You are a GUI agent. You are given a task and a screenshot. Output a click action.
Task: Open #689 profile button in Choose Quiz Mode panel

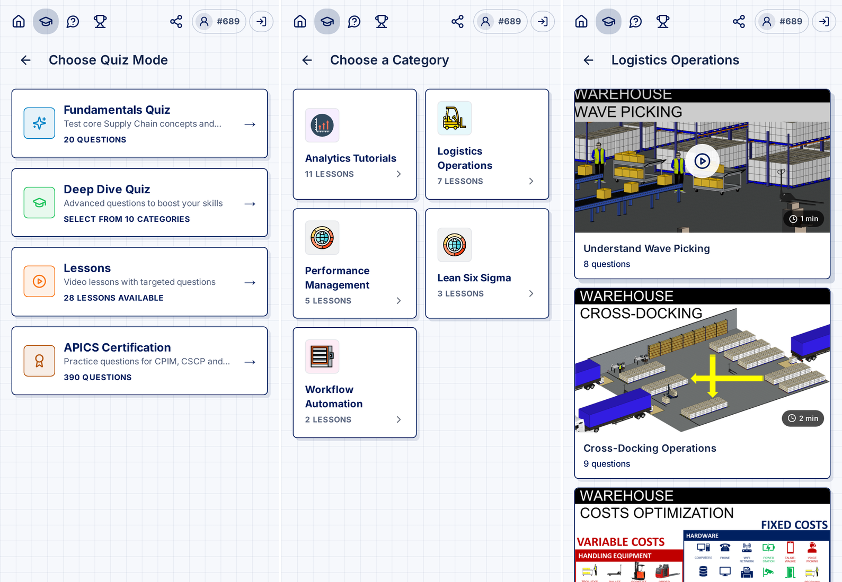click(219, 21)
